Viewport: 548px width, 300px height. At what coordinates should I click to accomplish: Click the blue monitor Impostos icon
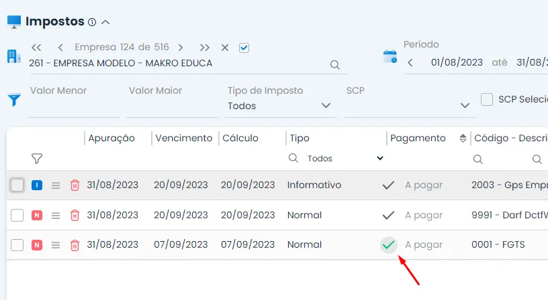(14, 22)
